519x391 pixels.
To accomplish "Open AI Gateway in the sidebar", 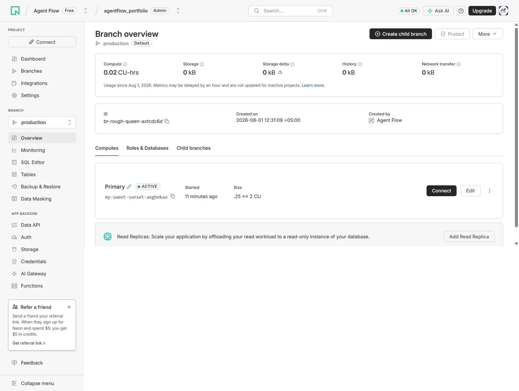I will coord(42,274).
